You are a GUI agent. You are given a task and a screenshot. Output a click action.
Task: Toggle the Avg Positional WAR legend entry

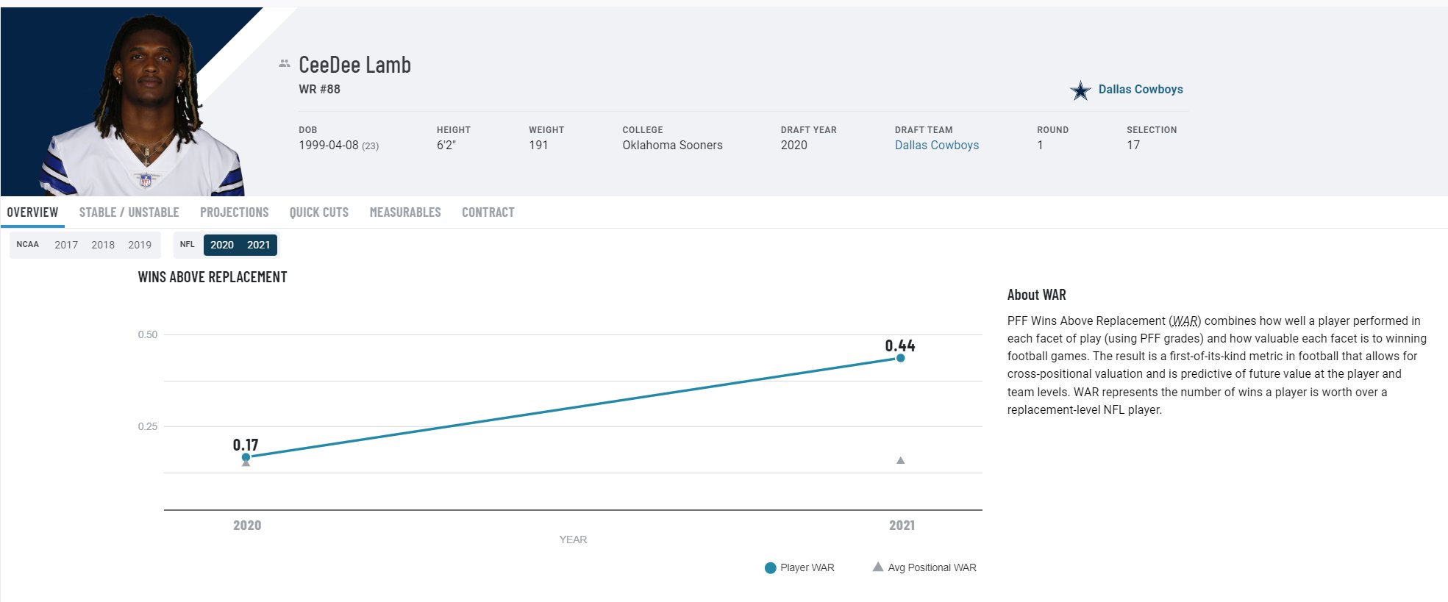(x=924, y=567)
